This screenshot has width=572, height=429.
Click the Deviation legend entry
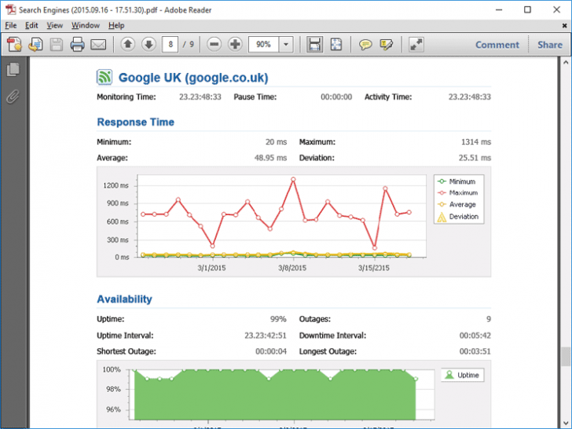[x=458, y=217]
